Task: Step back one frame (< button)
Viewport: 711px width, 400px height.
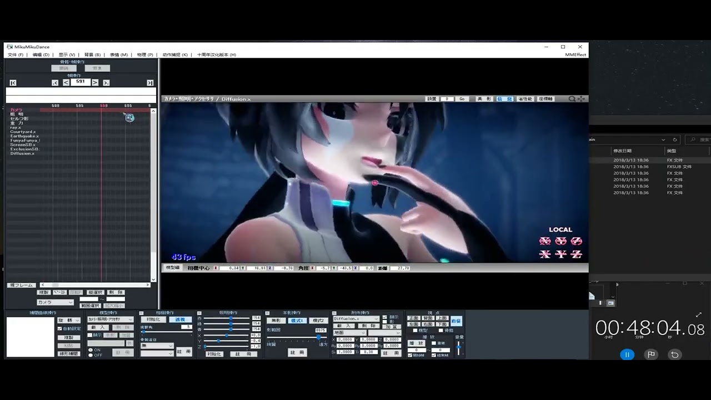Action: tap(66, 82)
